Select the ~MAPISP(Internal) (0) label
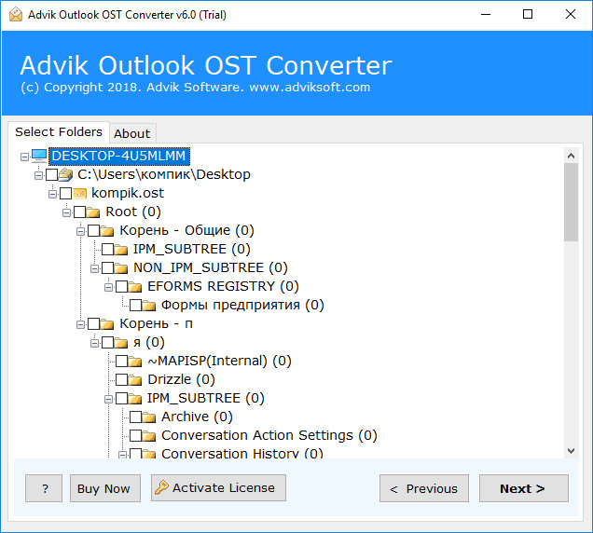Screen dimensions: 593x533 (x=219, y=361)
